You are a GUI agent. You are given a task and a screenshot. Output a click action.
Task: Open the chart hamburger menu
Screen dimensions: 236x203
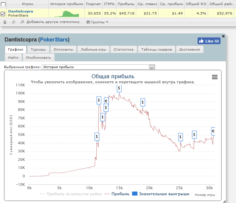[215, 77]
